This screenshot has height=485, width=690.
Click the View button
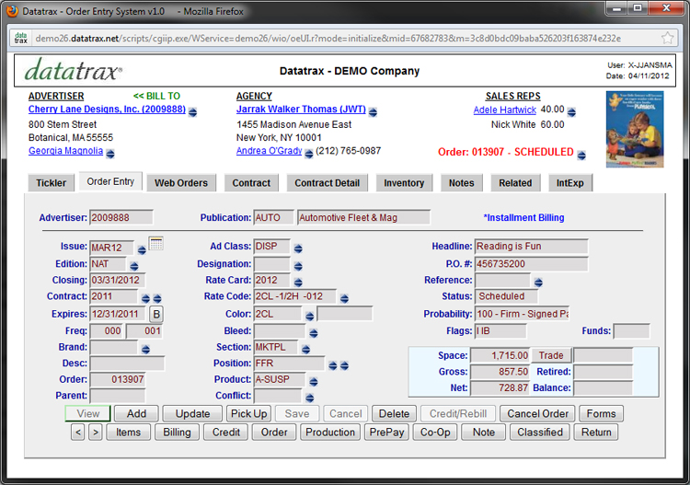click(x=88, y=414)
